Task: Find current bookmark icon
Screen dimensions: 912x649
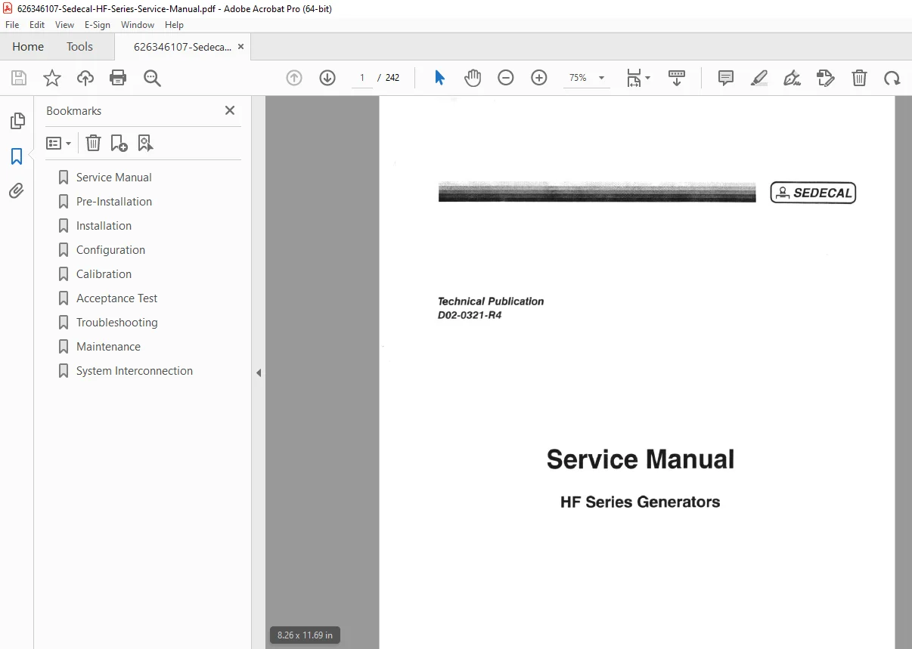Action: coord(145,143)
